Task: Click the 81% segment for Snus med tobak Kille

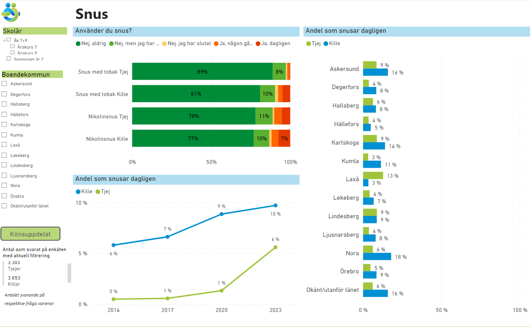Action: click(x=196, y=94)
